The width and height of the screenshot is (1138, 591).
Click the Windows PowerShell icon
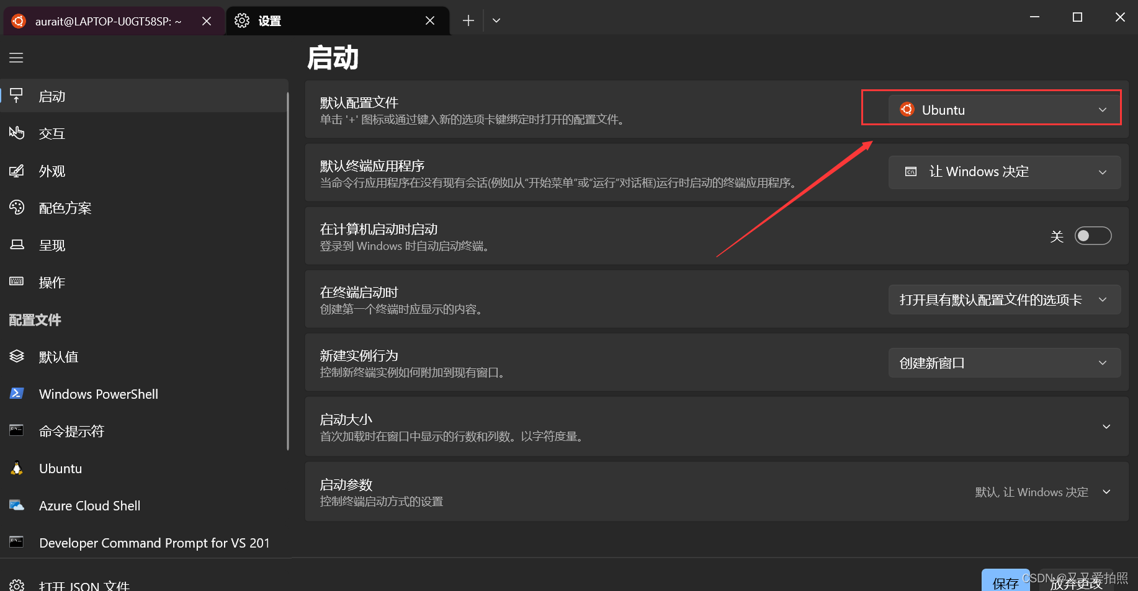tap(17, 393)
